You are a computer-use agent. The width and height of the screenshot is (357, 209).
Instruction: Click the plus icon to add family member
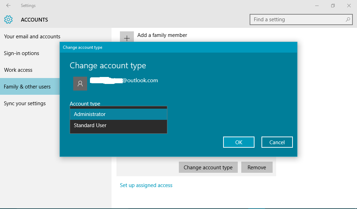[127, 38]
